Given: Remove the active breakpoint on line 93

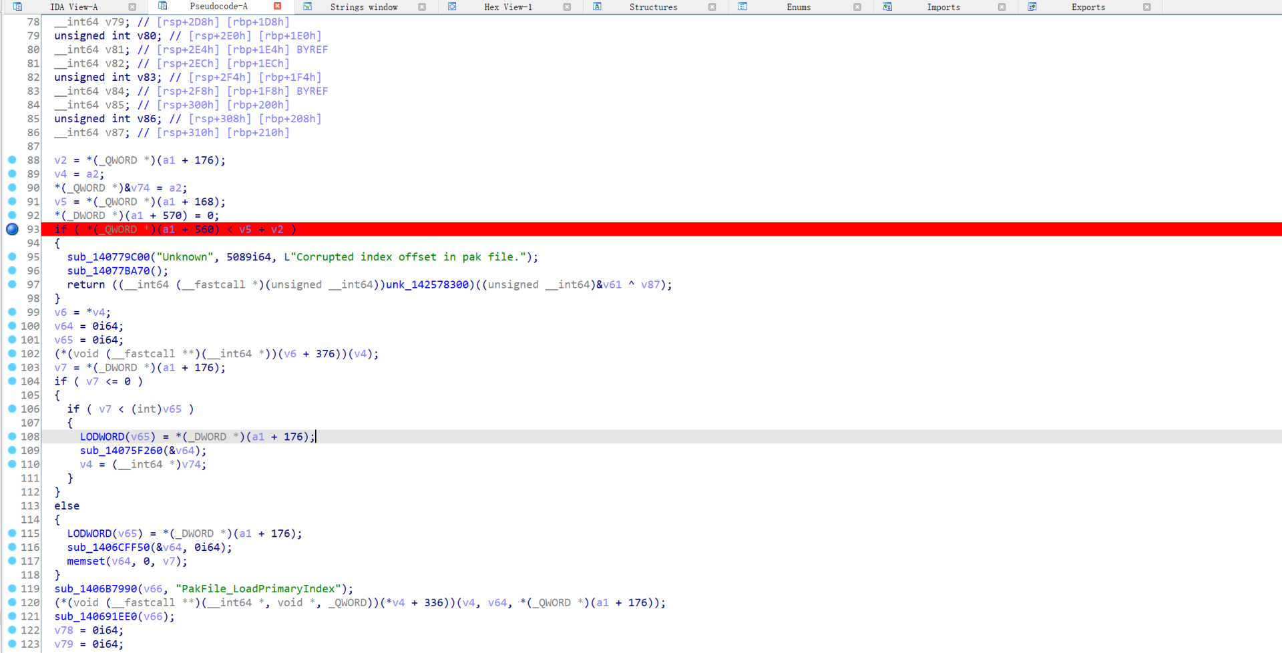Looking at the screenshot, I should (12, 229).
